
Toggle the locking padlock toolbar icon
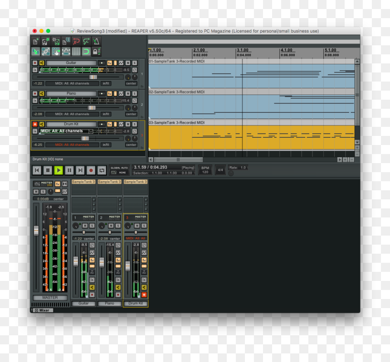click(x=96, y=52)
